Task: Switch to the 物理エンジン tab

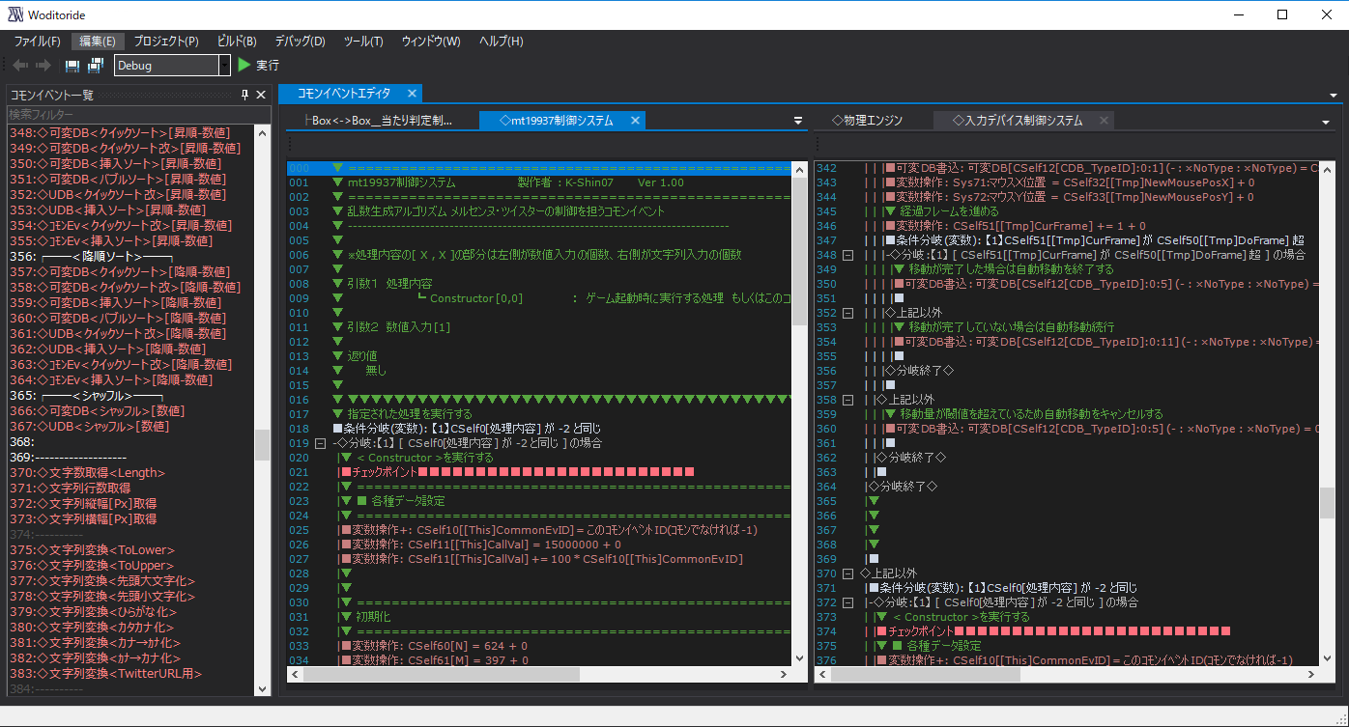Action: (x=867, y=121)
